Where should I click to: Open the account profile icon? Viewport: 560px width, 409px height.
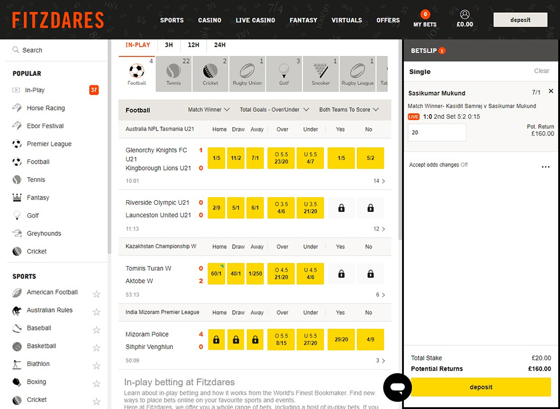465,14
